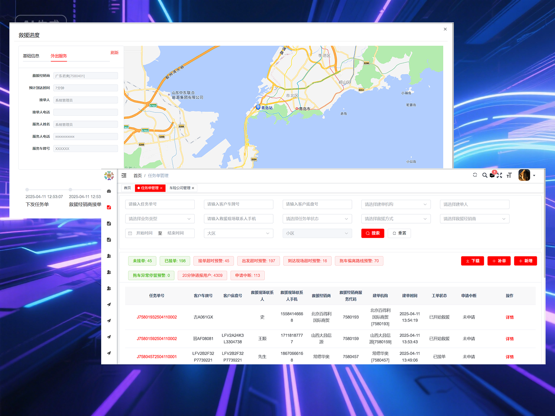
Task: Open the header search magnifier icon
Action: click(485, 175)
